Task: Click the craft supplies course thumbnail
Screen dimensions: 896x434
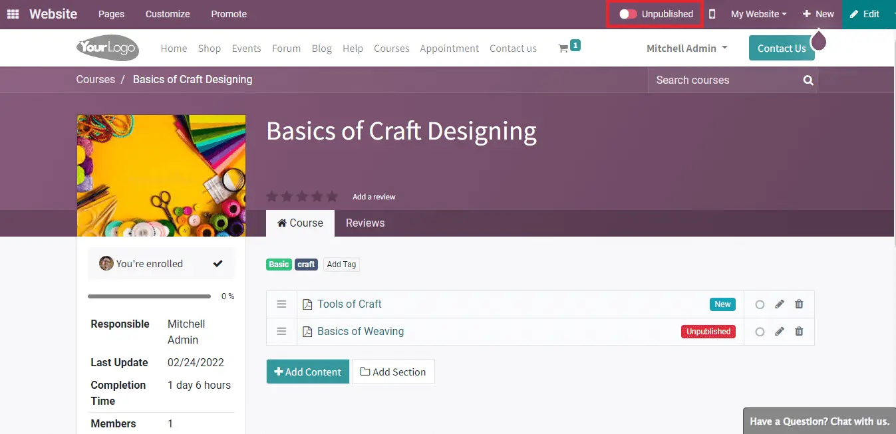Action: [x=162, y=175]
